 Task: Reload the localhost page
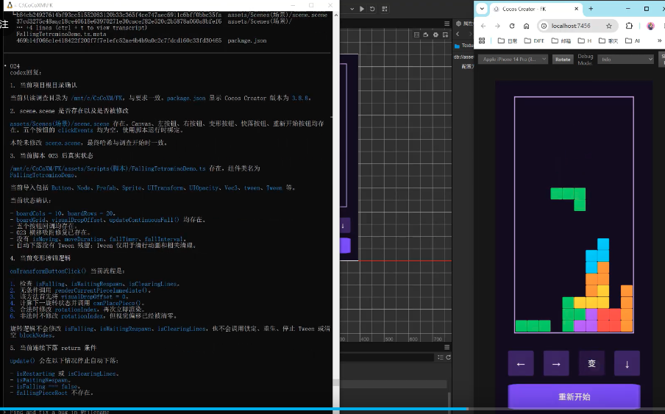(x=512, y=26)
